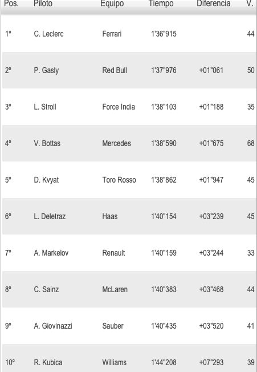The width and height of the screenshot is (257, 372).
Task: Click the Piloto column header
Action: (43, 3)
